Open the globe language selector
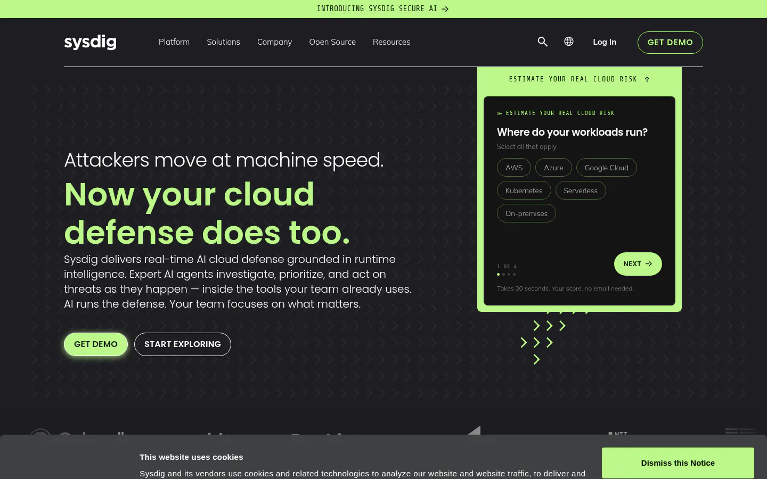767x479 pixels. 569,42
